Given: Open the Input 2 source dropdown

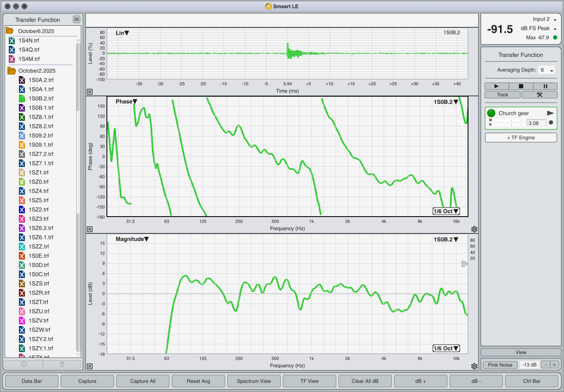Looking at the screenshot, I should (x=545, y=19).
